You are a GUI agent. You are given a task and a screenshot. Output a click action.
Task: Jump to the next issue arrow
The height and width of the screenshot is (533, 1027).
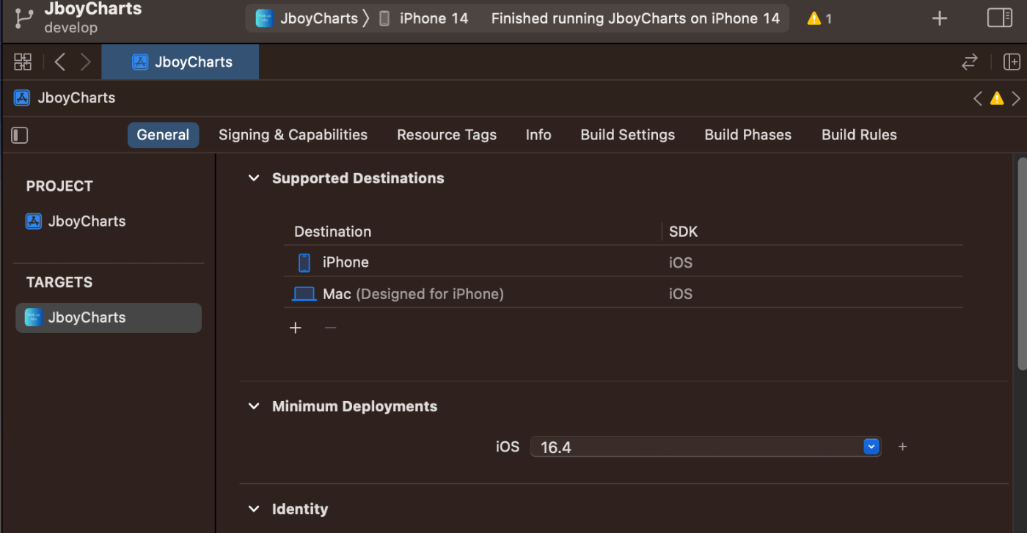tap(1016, 98)
